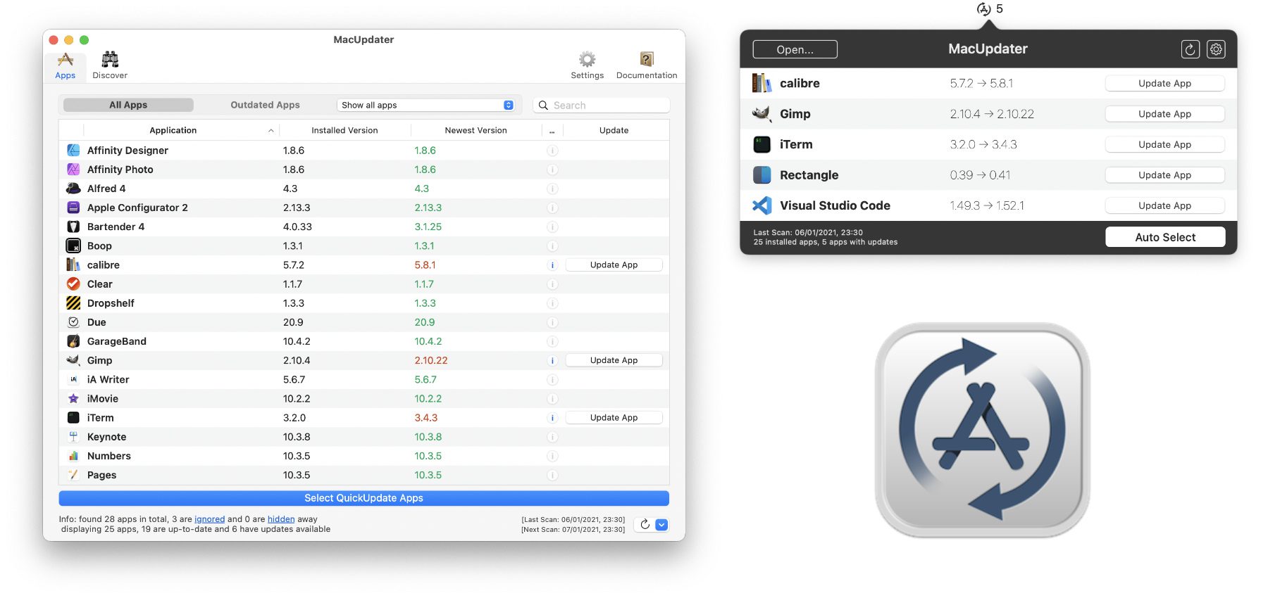Viewport: 1268px width, 598px height.
Task: Click the 'ignored' link in info text
Action: click(209, 519)
